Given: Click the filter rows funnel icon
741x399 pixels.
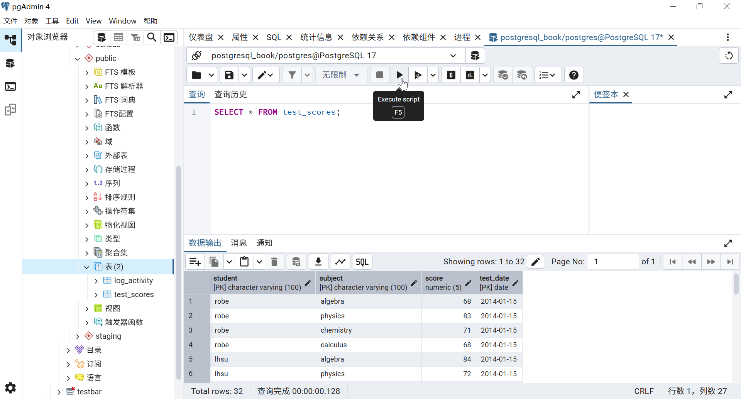Looking at the screenshot, I should pos(292,75).
